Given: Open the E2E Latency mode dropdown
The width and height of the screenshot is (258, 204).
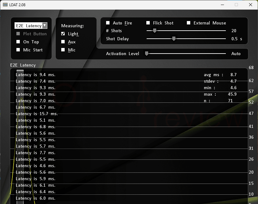Looking at the screenshot, I should tap(31, 26).
